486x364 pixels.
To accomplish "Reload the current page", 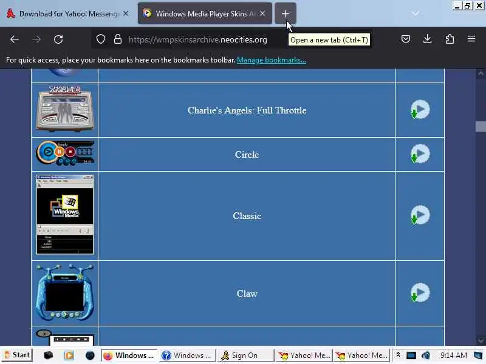I will click(x=58, y=39).
